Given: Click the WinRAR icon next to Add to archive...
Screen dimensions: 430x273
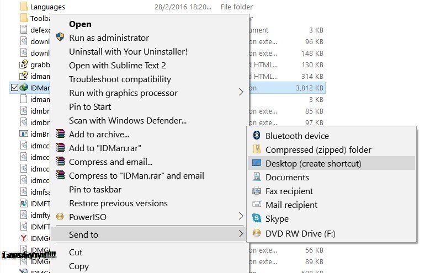Looking at the screenshot, I should pos(60,134).
